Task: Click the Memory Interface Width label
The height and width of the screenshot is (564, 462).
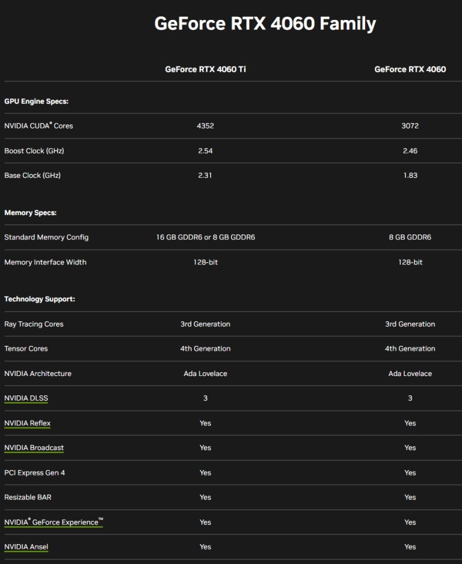Action: [45, 262]
